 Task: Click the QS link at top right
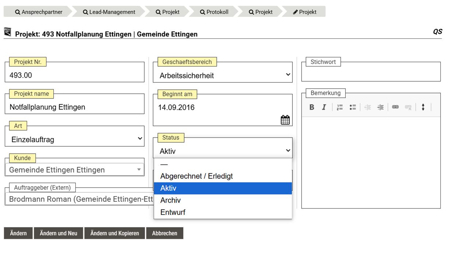437,32
